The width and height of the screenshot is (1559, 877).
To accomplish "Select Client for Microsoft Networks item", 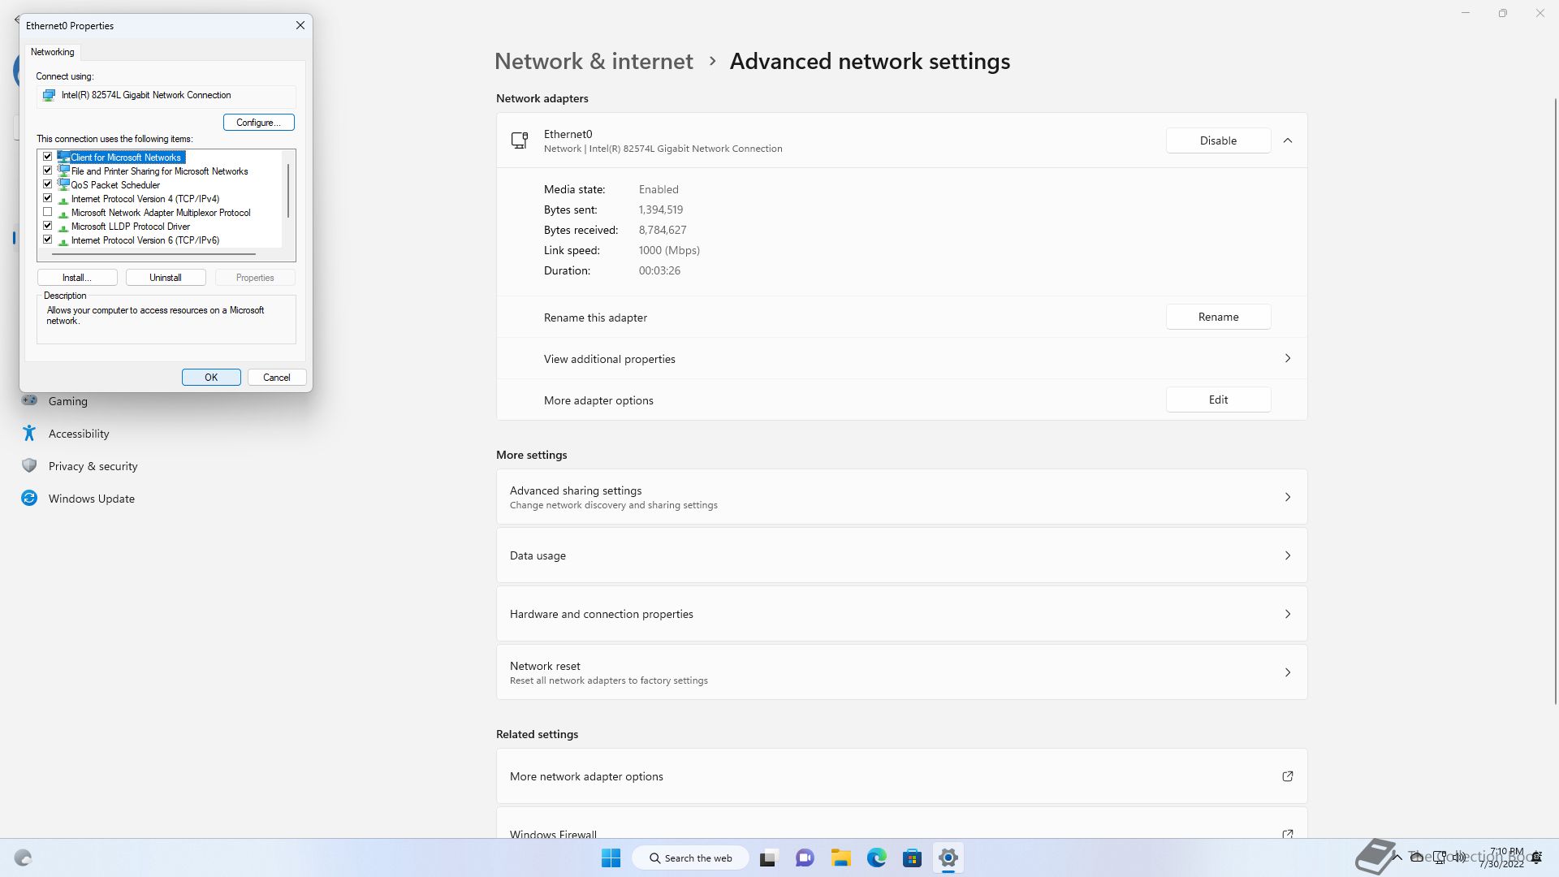I will [x=126, y=158].
